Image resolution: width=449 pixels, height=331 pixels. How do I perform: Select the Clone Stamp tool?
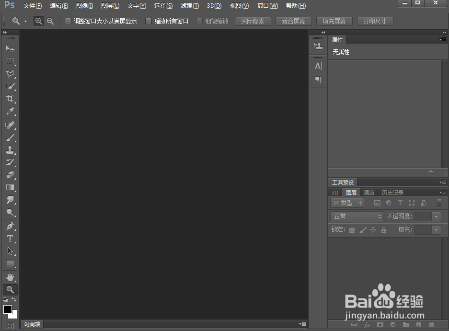(x=10, y=150)
